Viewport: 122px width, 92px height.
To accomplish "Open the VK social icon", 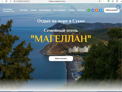I will [x=93, y=10].
